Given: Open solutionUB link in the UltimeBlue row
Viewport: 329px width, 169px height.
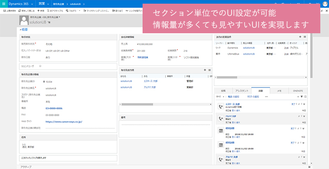Looking at the screenshot, I should pos(249,54).
